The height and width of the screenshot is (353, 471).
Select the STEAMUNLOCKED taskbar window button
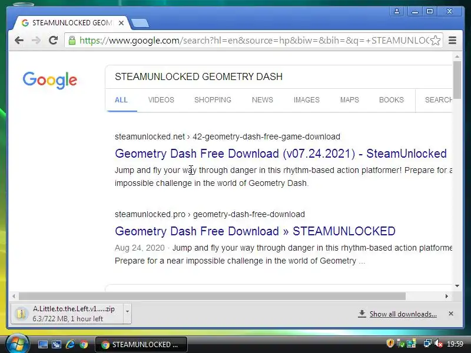(x=141, y=345)
